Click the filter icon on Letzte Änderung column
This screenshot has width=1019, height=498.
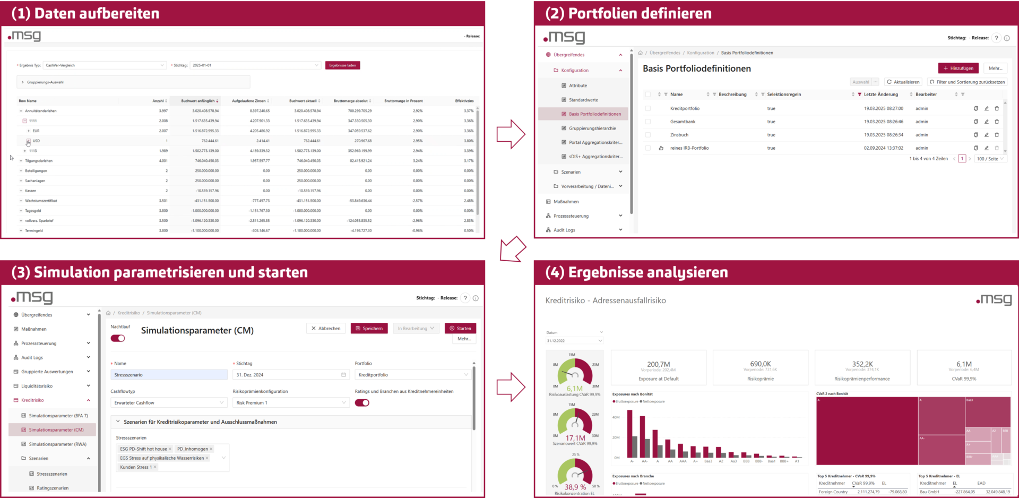tap(859, 94)
